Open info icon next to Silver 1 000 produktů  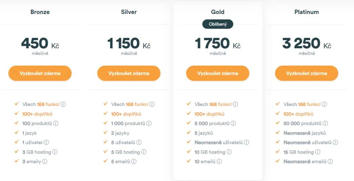tap(149, 123)
